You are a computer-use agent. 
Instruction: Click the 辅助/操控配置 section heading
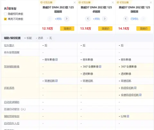(x=12, y=38)
